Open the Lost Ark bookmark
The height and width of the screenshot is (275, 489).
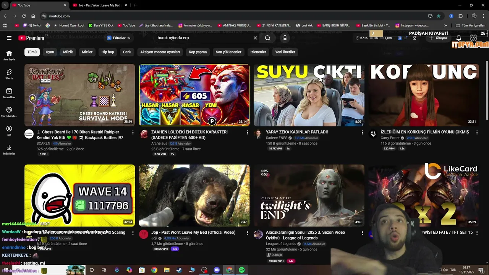pos(304,25)
